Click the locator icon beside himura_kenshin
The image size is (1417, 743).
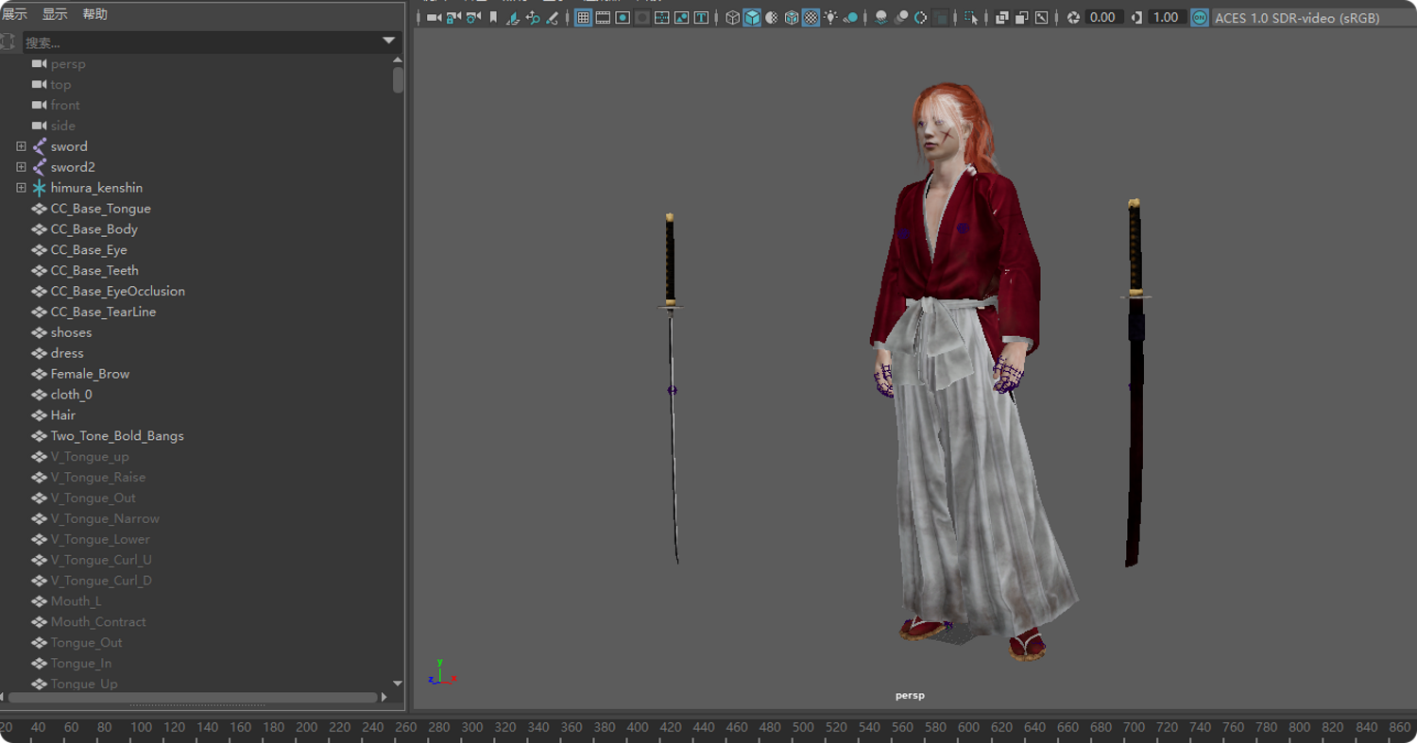coord(39,188)
